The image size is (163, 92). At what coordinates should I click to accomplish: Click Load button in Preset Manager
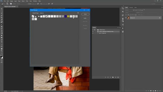[85, 18]
